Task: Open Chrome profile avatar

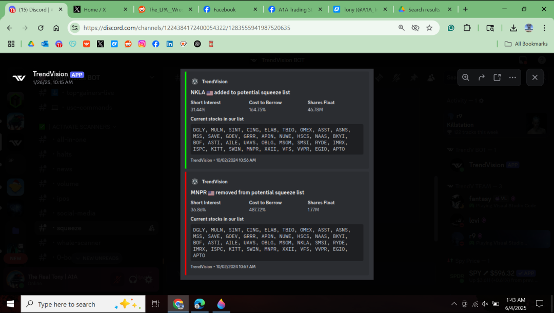Action: [x=529, y=28]
